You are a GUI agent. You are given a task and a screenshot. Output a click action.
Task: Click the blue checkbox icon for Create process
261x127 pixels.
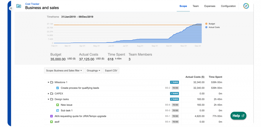tap(57, 88)
